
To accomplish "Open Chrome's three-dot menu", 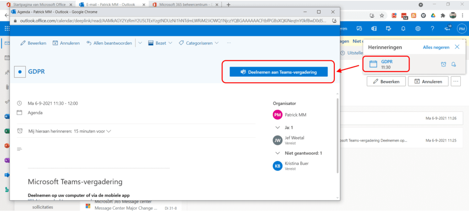I will [464, 16].
